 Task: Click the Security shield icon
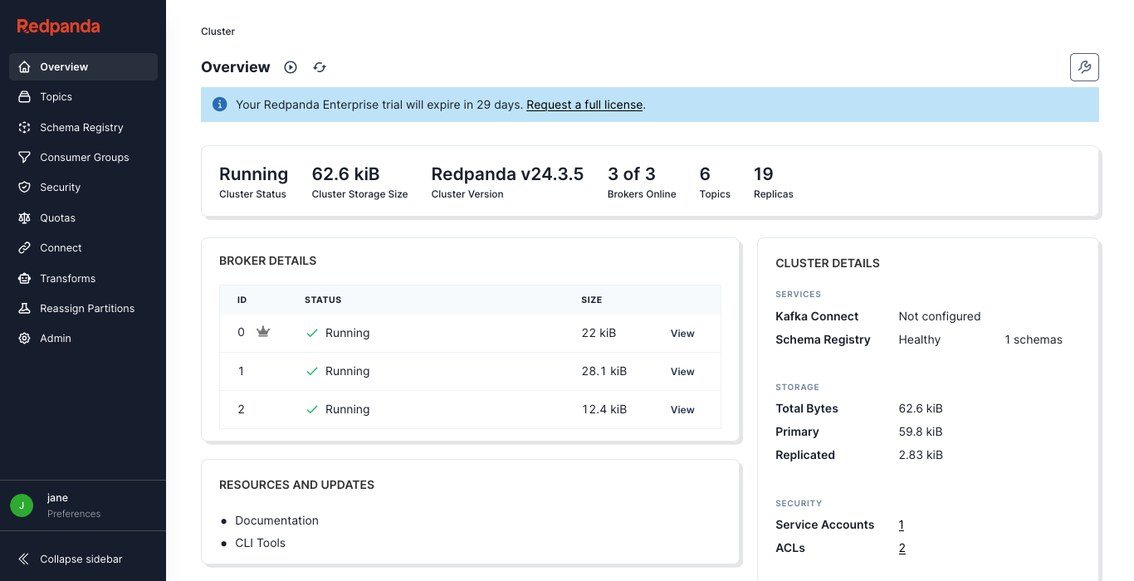25,188
